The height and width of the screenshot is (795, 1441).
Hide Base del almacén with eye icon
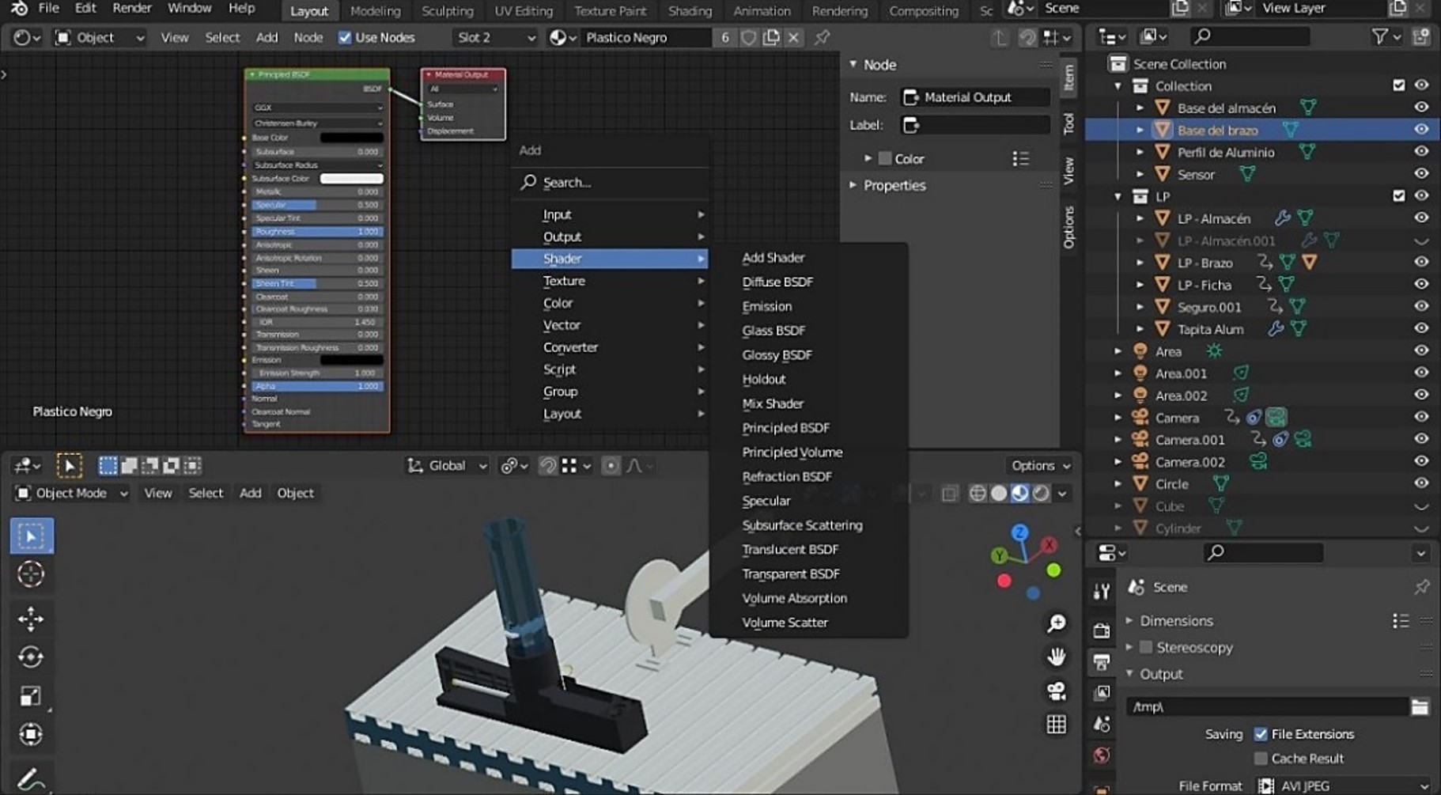click(x=1421, y=108)
